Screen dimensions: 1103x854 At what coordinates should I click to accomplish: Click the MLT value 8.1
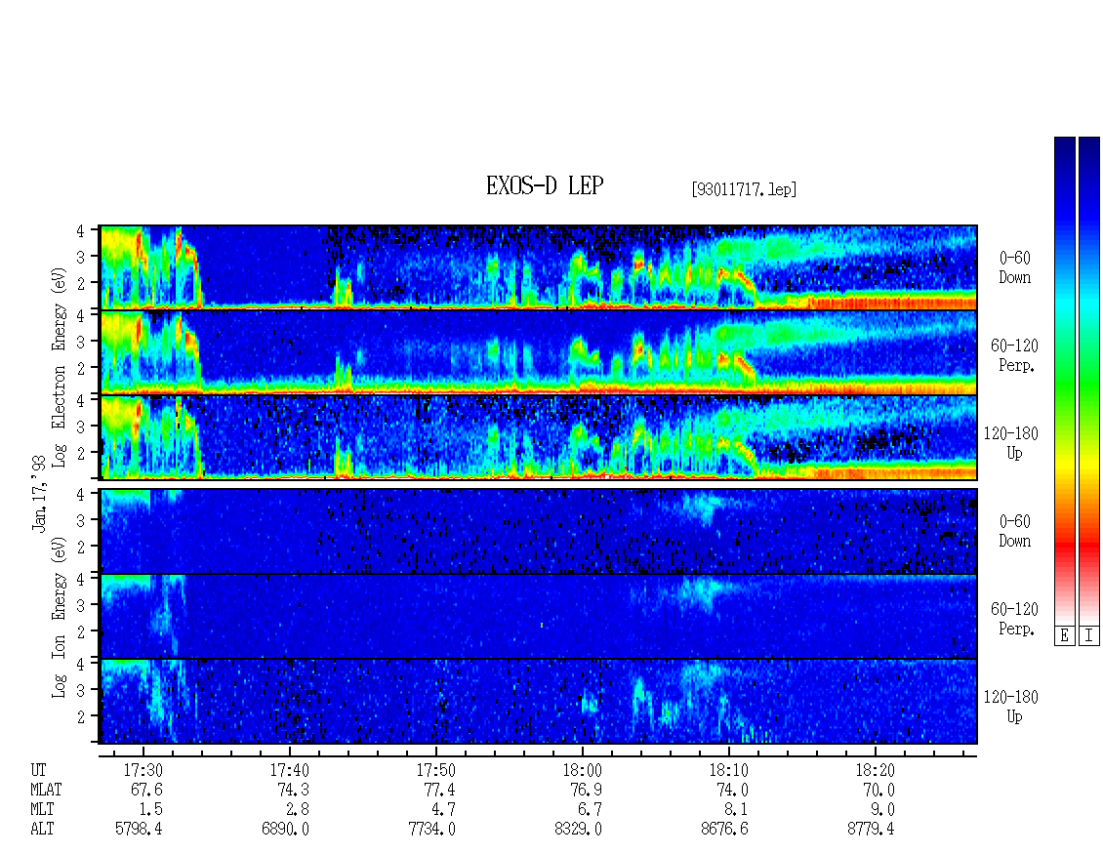click(736, 810)
